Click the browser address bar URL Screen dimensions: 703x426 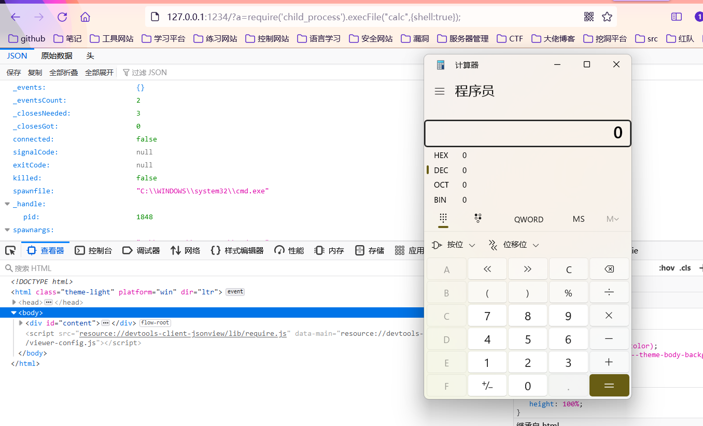coord(314,17)
